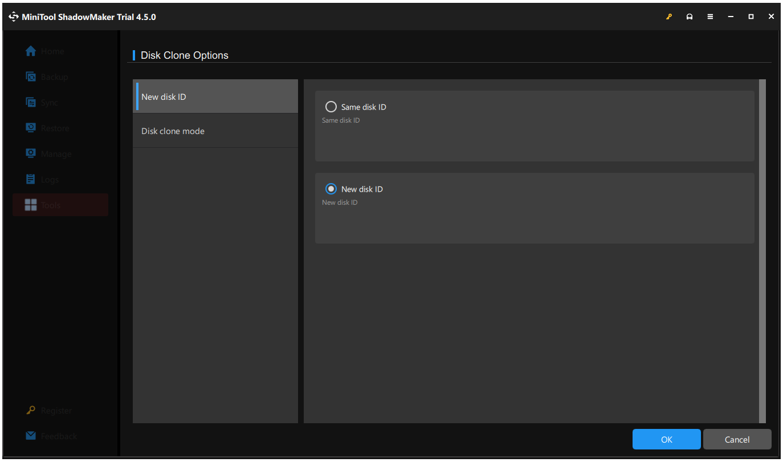Click the yellow key icon in title bar

(x=669, y=17)
